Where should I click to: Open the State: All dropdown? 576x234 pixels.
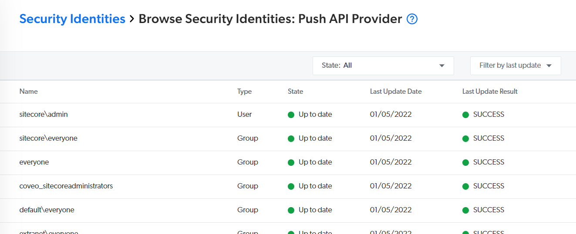(x=383, y=66)
